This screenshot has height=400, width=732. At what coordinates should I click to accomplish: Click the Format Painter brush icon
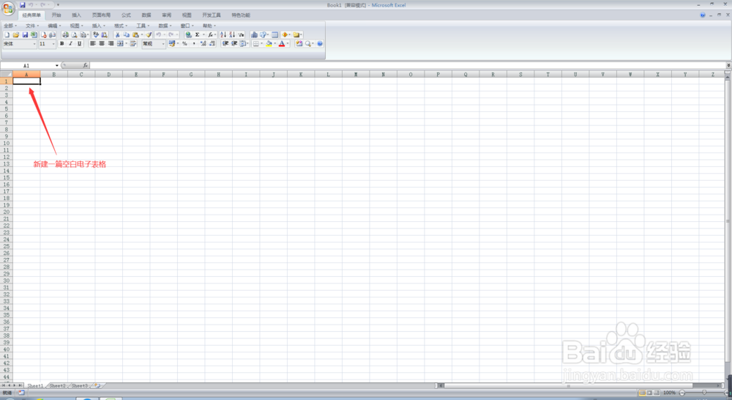point(149,34)
